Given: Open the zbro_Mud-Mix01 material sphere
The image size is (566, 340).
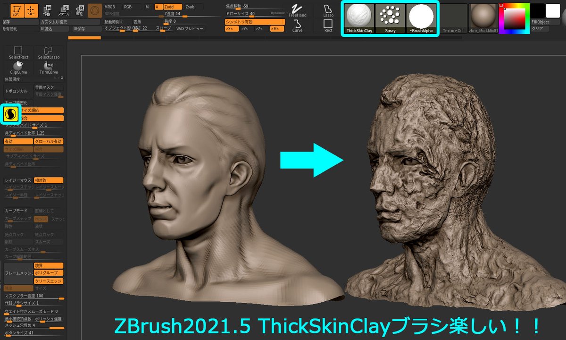Looking at the screenshot, I should tap(483, 18).
